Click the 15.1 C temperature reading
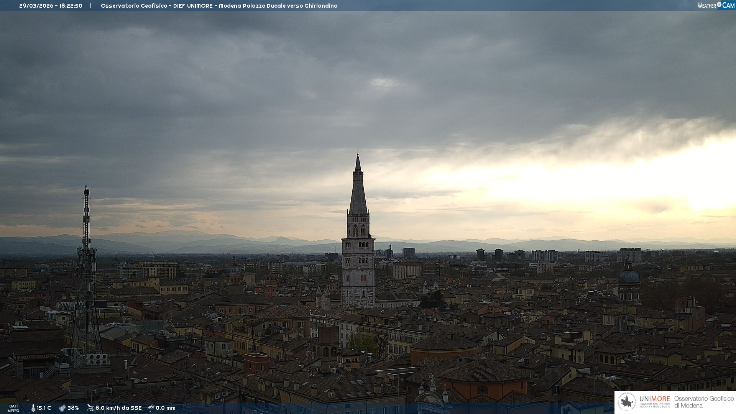 click(44, 408)
